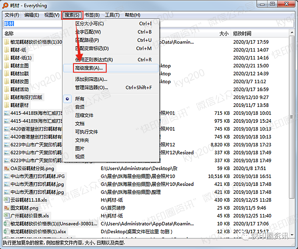Toggle 区分大小写(C) option
Screen dimensions: 298x249
tap(111, 24)
